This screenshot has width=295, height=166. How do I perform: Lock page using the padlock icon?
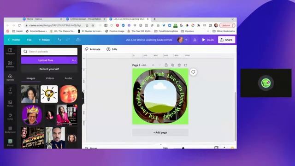pyautogui.click(x=166, y=65)
